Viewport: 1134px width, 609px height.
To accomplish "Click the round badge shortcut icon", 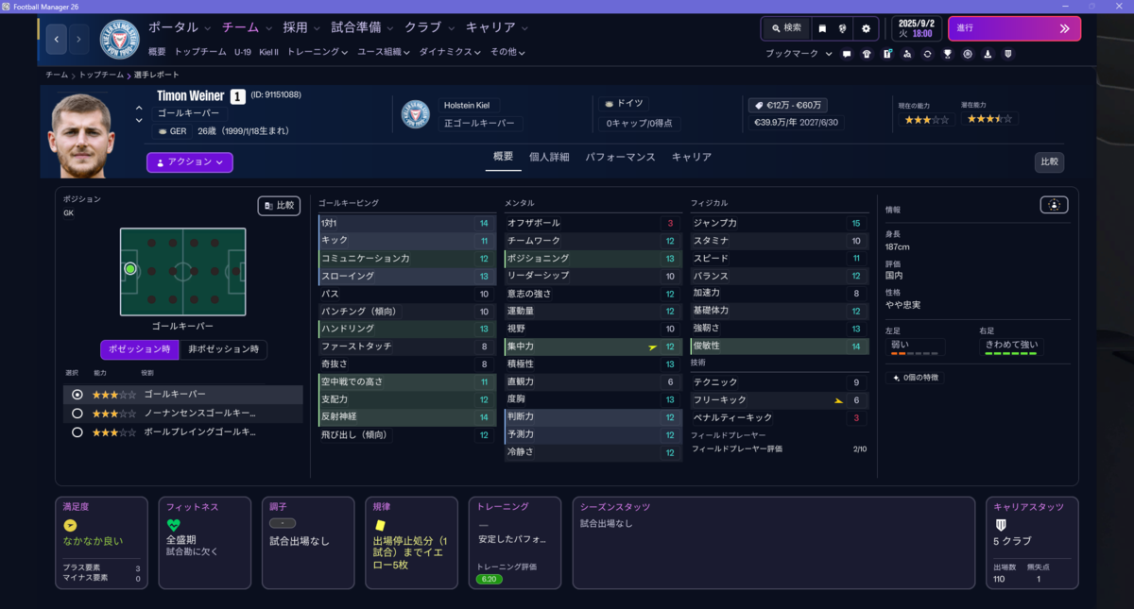I will pos(968,54).
